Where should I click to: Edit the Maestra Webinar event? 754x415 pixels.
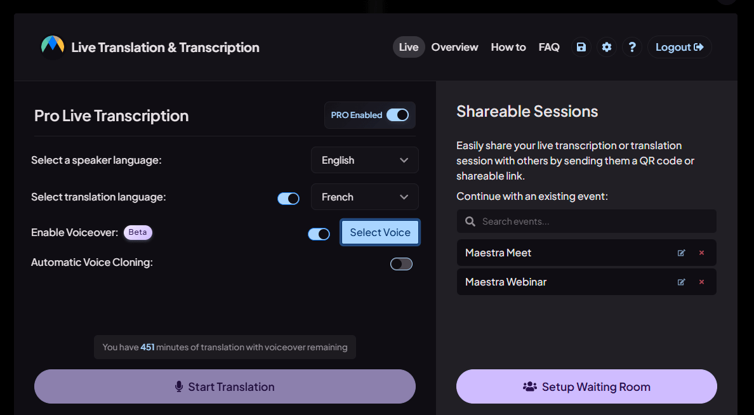tap(682, 282)
